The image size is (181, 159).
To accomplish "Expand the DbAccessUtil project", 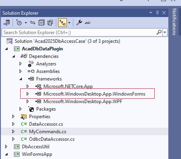I will (6, 147).
